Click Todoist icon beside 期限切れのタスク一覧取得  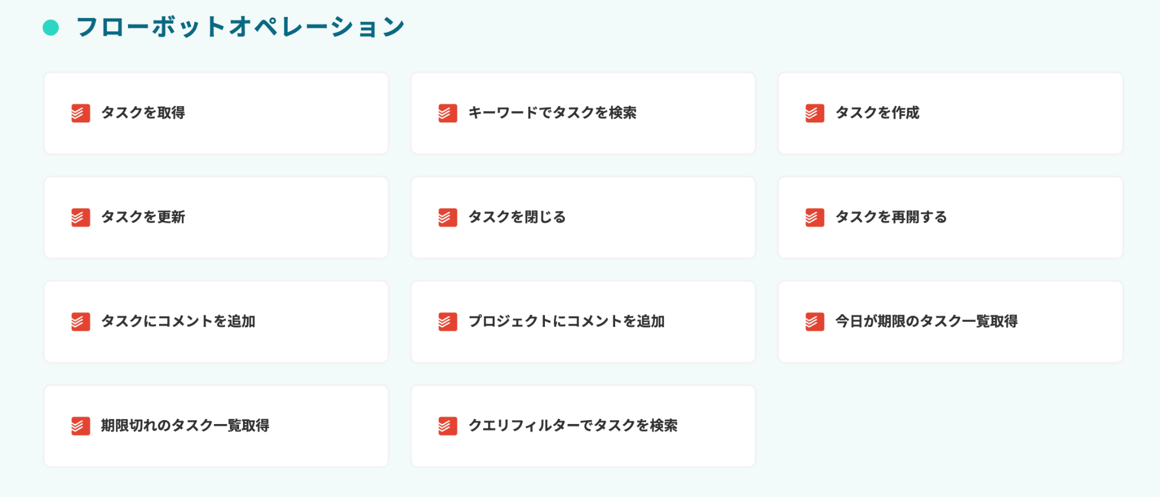tap(80, 426)
